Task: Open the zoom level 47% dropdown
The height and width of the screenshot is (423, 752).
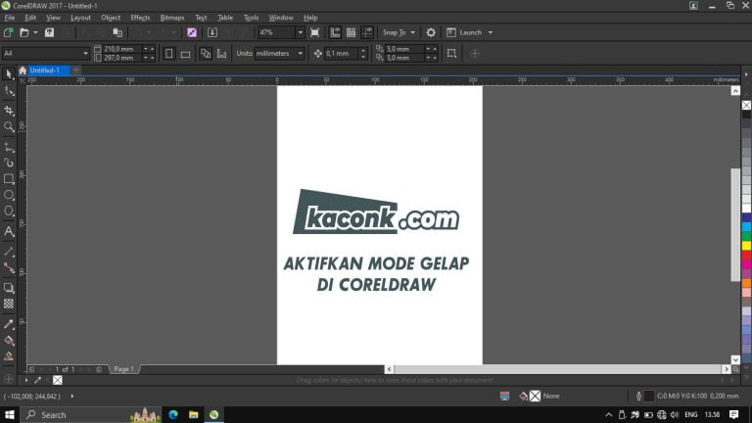Action: click(x=301, y=32)
